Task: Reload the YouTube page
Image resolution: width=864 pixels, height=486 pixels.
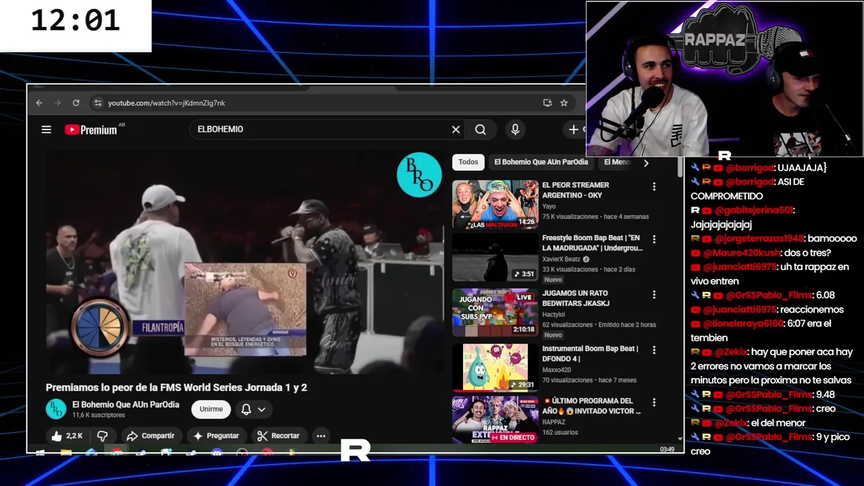Action: click(x=76, y=103)
